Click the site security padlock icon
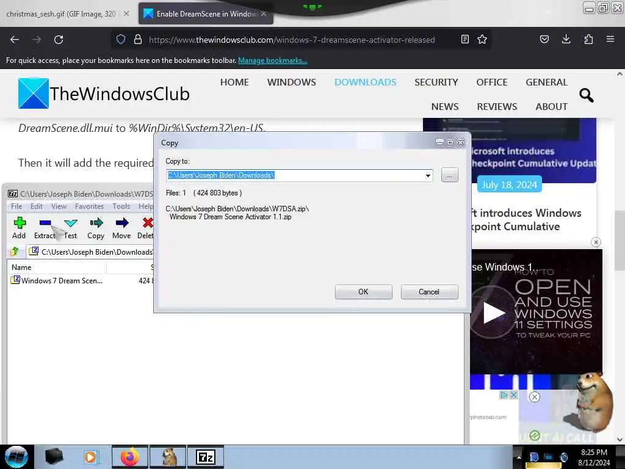The width and height of the screenshot is (625, 469). pos(137,40)
